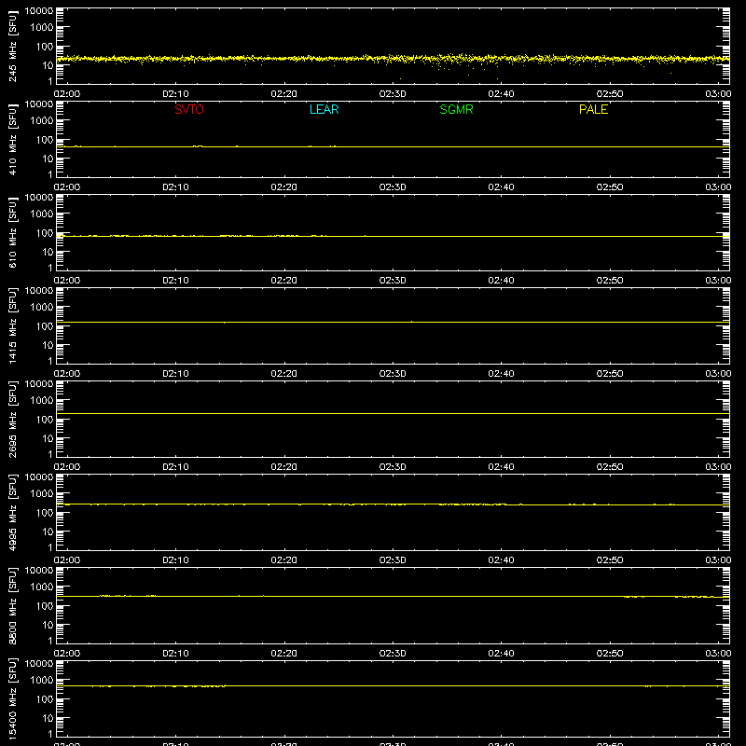
Task: Click 02:50 label under the 8800 MHz panel
Action: (x=610, y=654)
